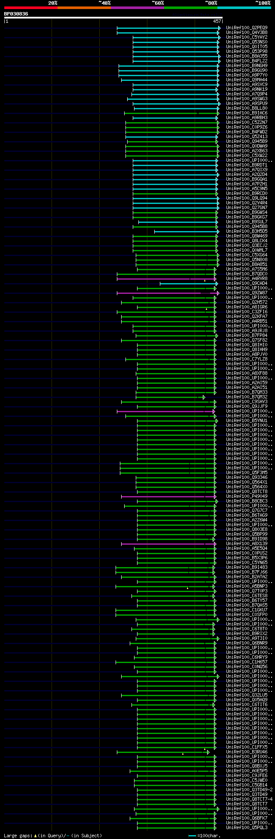Screen dimensions: 275x839
Task: Select the UniRef100_A4RVR8 label
Action: pyautogui.click(x=247, y=278)
